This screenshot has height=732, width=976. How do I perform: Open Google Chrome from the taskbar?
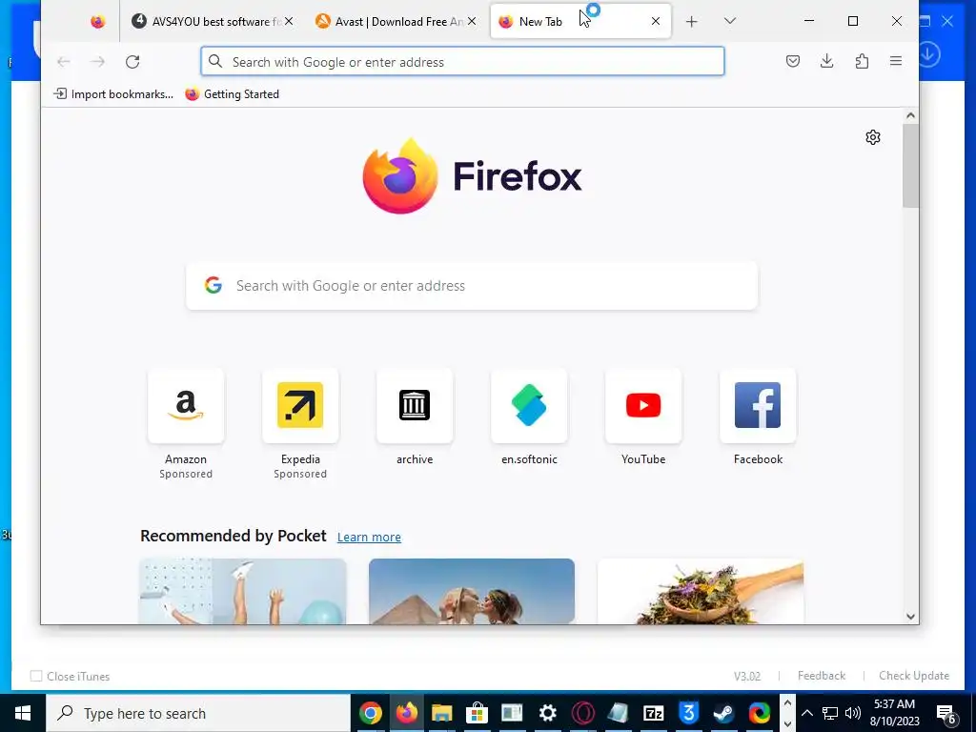pyautogui.click(x=370, y=713)
